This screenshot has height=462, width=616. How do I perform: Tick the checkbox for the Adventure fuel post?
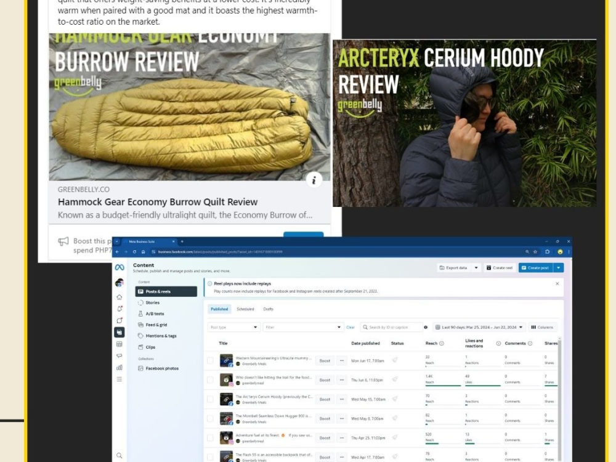coord(210,437)
